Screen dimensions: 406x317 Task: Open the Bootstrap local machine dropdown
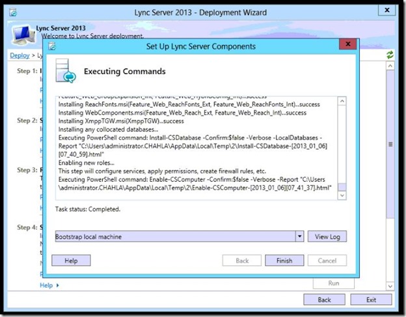[x=299, y=236]
